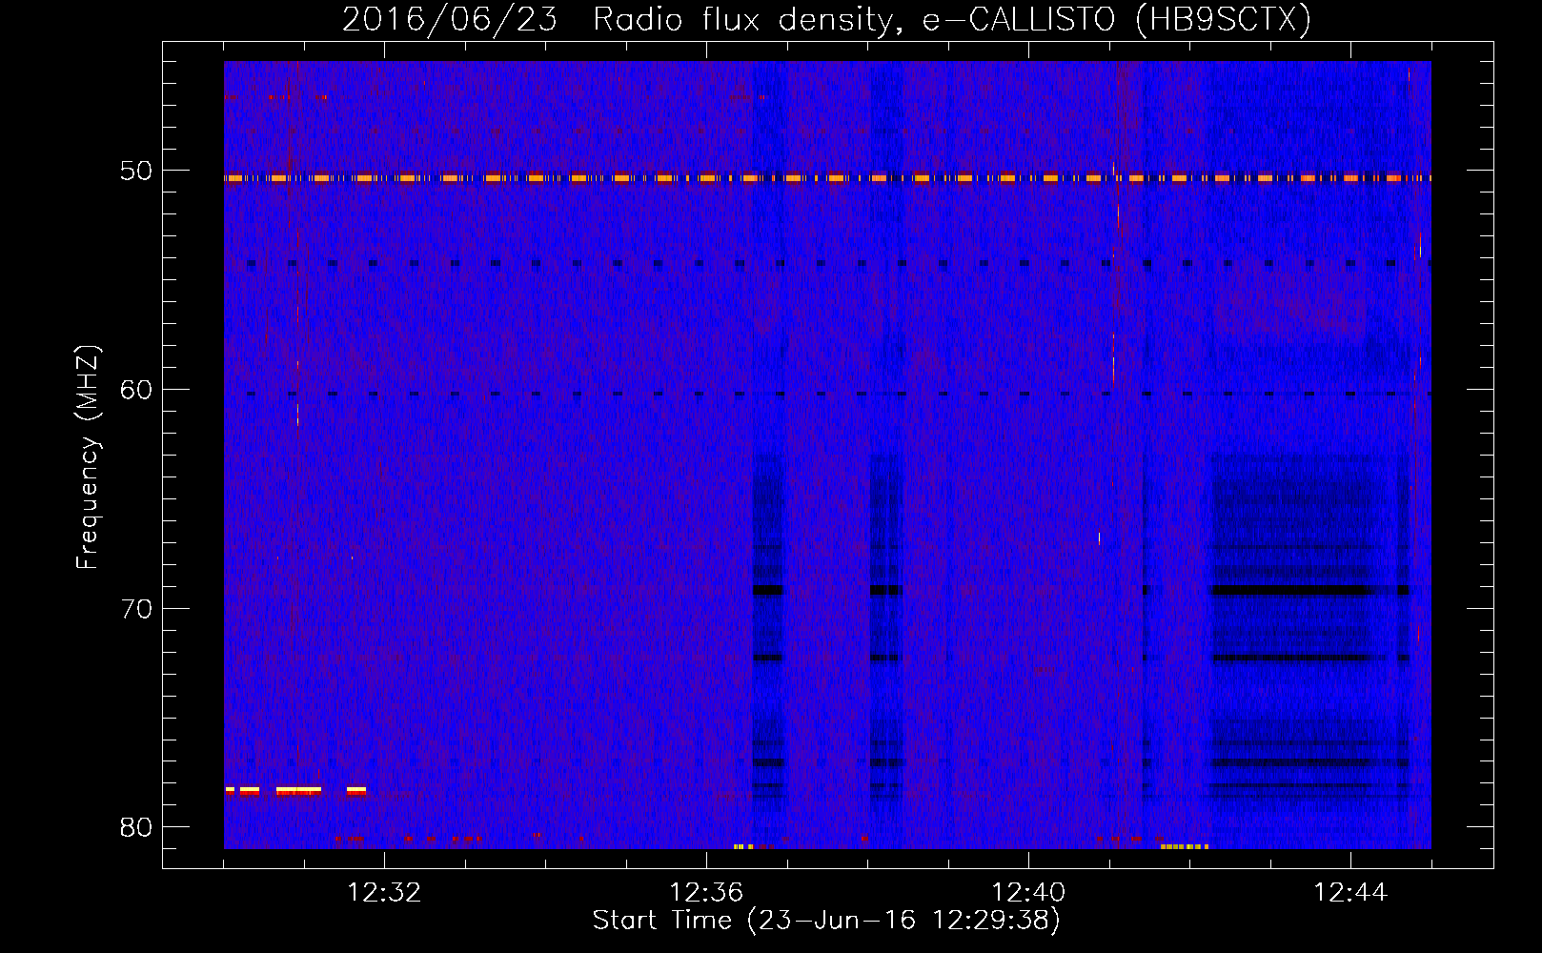The image size is (1542, 953).
Task: Click the plot title '2016/06/23 Radio flux density'
Action: click(620, 19)
